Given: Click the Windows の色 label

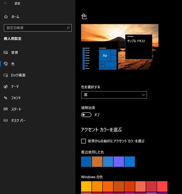Looking at the screenshot, I should tap(92, 177).
